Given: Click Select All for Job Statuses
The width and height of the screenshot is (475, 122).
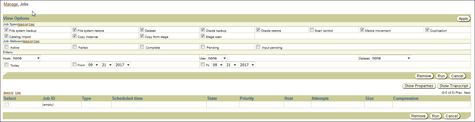Looking at the screenshot, I should click(x=28, y=41).
